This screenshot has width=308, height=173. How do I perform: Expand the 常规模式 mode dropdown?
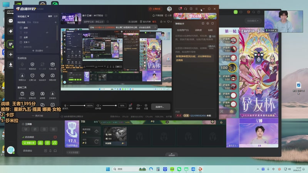pyautogui.click(x=23, y=16)
